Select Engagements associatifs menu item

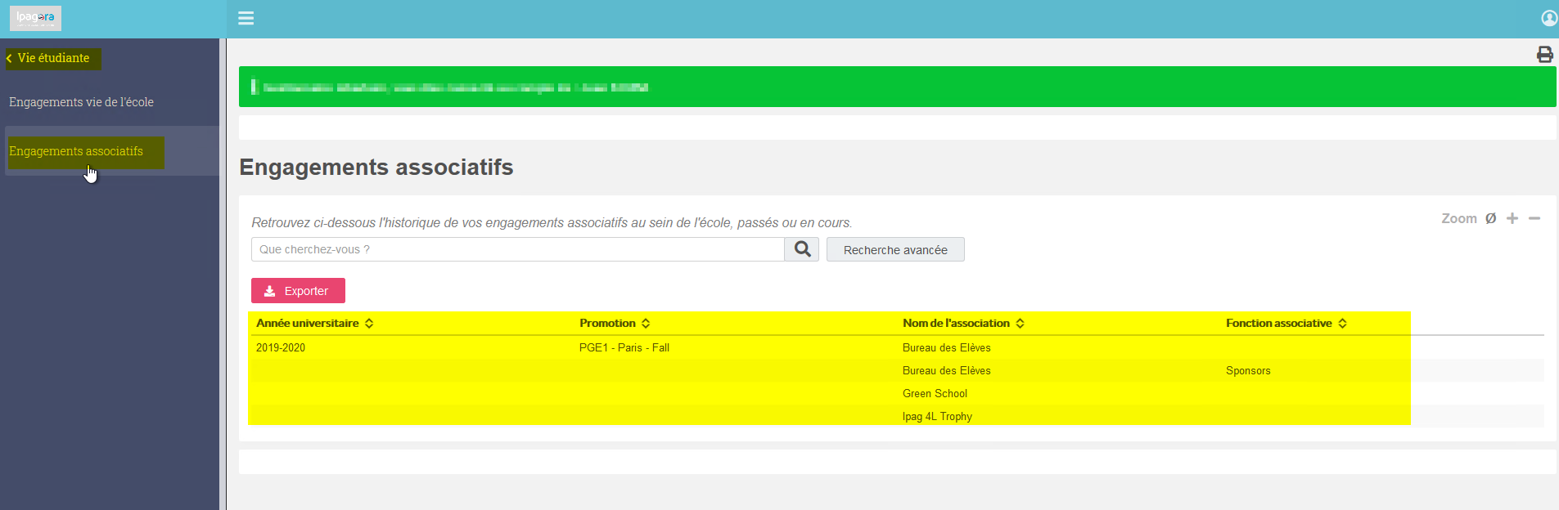click(76, 151)
